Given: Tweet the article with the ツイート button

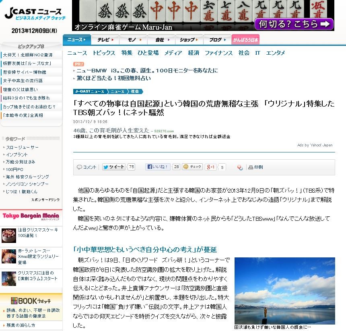Looking at the screenshot, I should tap(113, 167).
